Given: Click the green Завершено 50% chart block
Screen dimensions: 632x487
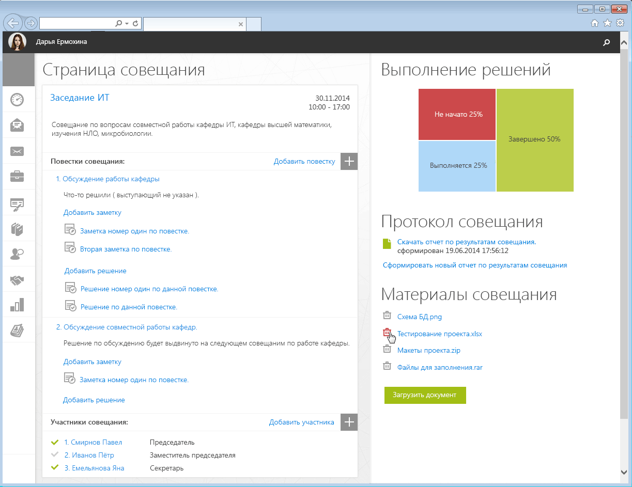Looking at the screenshot, I should pyautogui.click(x=534, y=139).
